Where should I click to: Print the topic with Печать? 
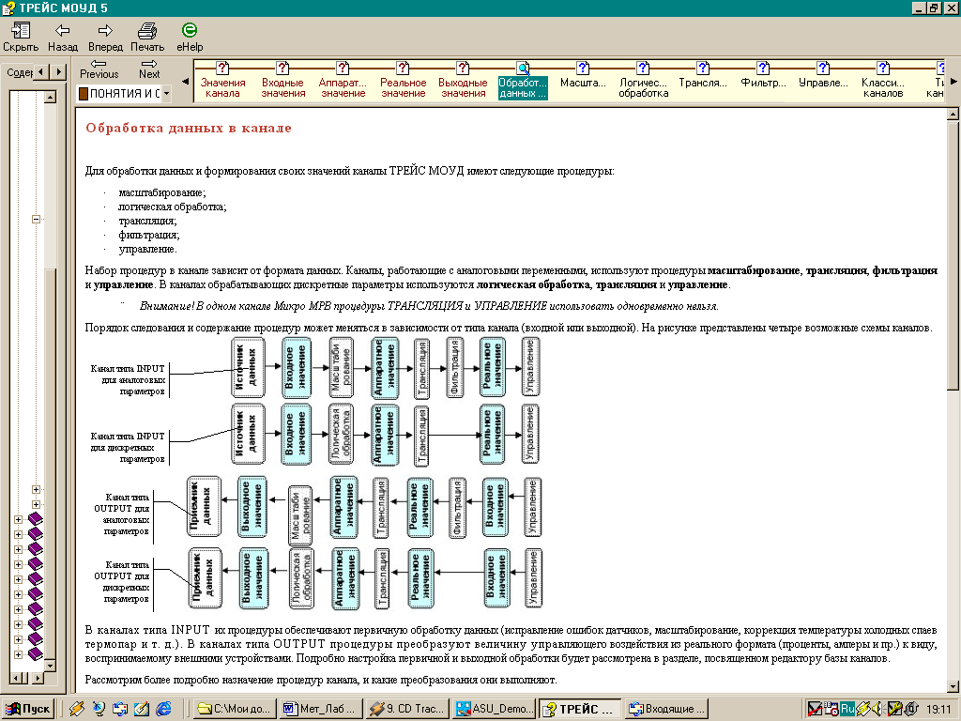[x=147, y=38]
